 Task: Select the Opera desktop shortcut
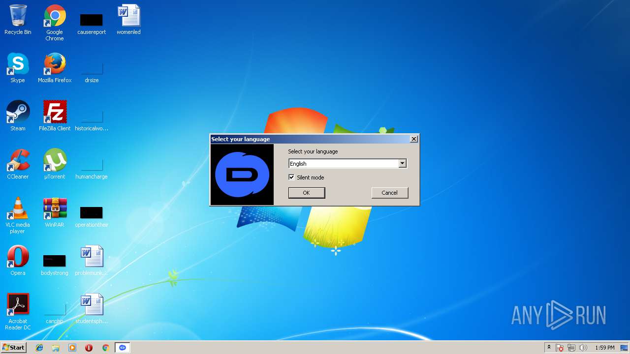point(18,261)
